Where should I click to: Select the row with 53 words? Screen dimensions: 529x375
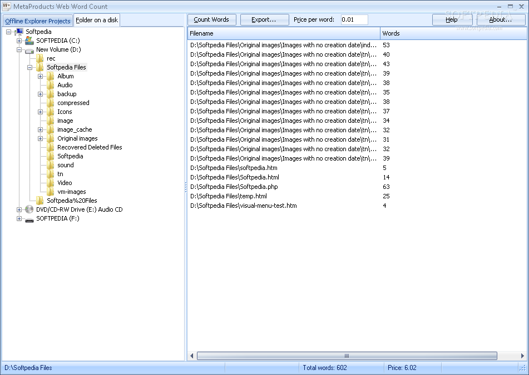pos(357,45)
